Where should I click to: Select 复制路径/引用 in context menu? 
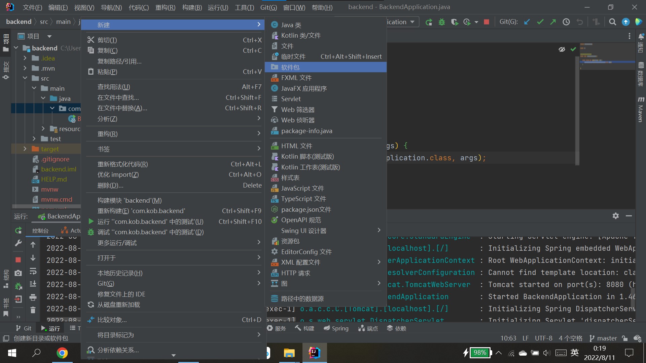tap(174, 61)
